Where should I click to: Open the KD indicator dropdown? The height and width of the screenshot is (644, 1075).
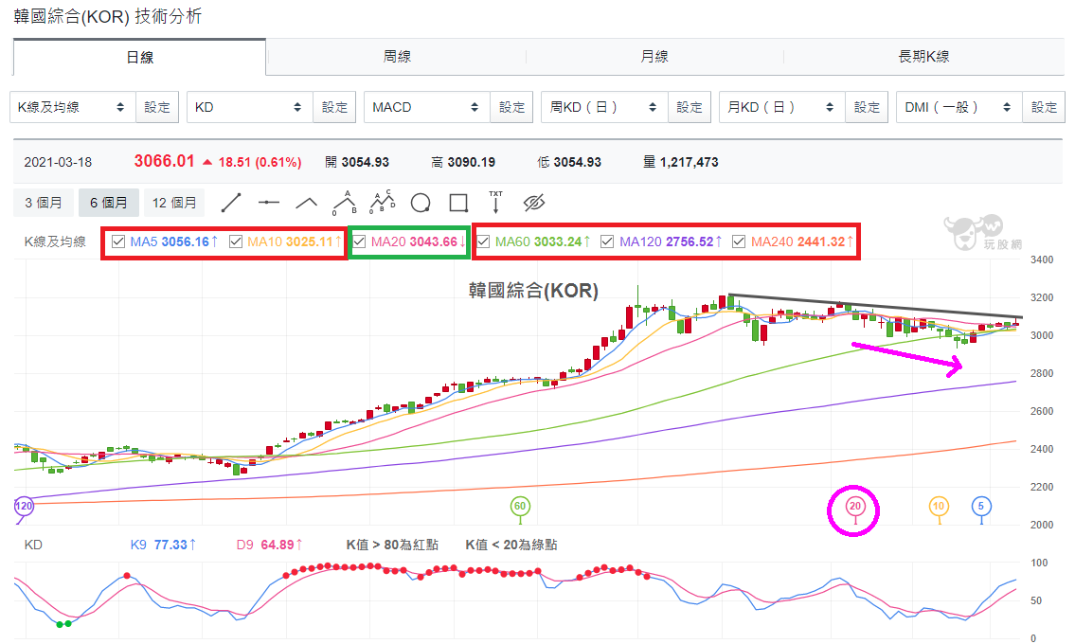[249, 107]
